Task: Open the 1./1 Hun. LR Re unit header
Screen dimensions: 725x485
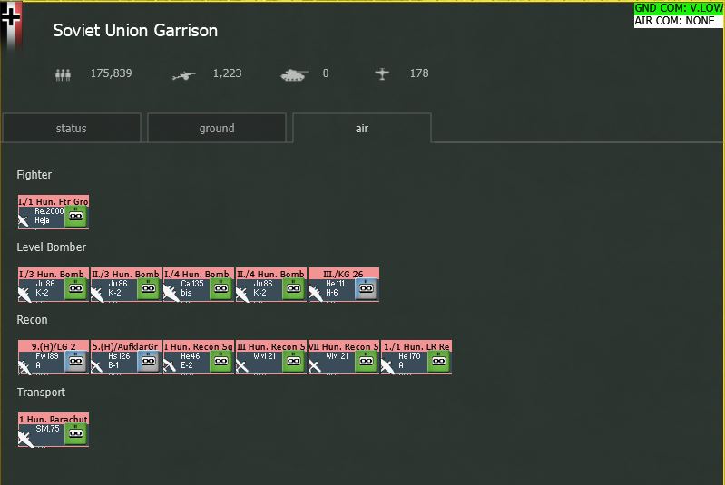Action: point(416,346)
